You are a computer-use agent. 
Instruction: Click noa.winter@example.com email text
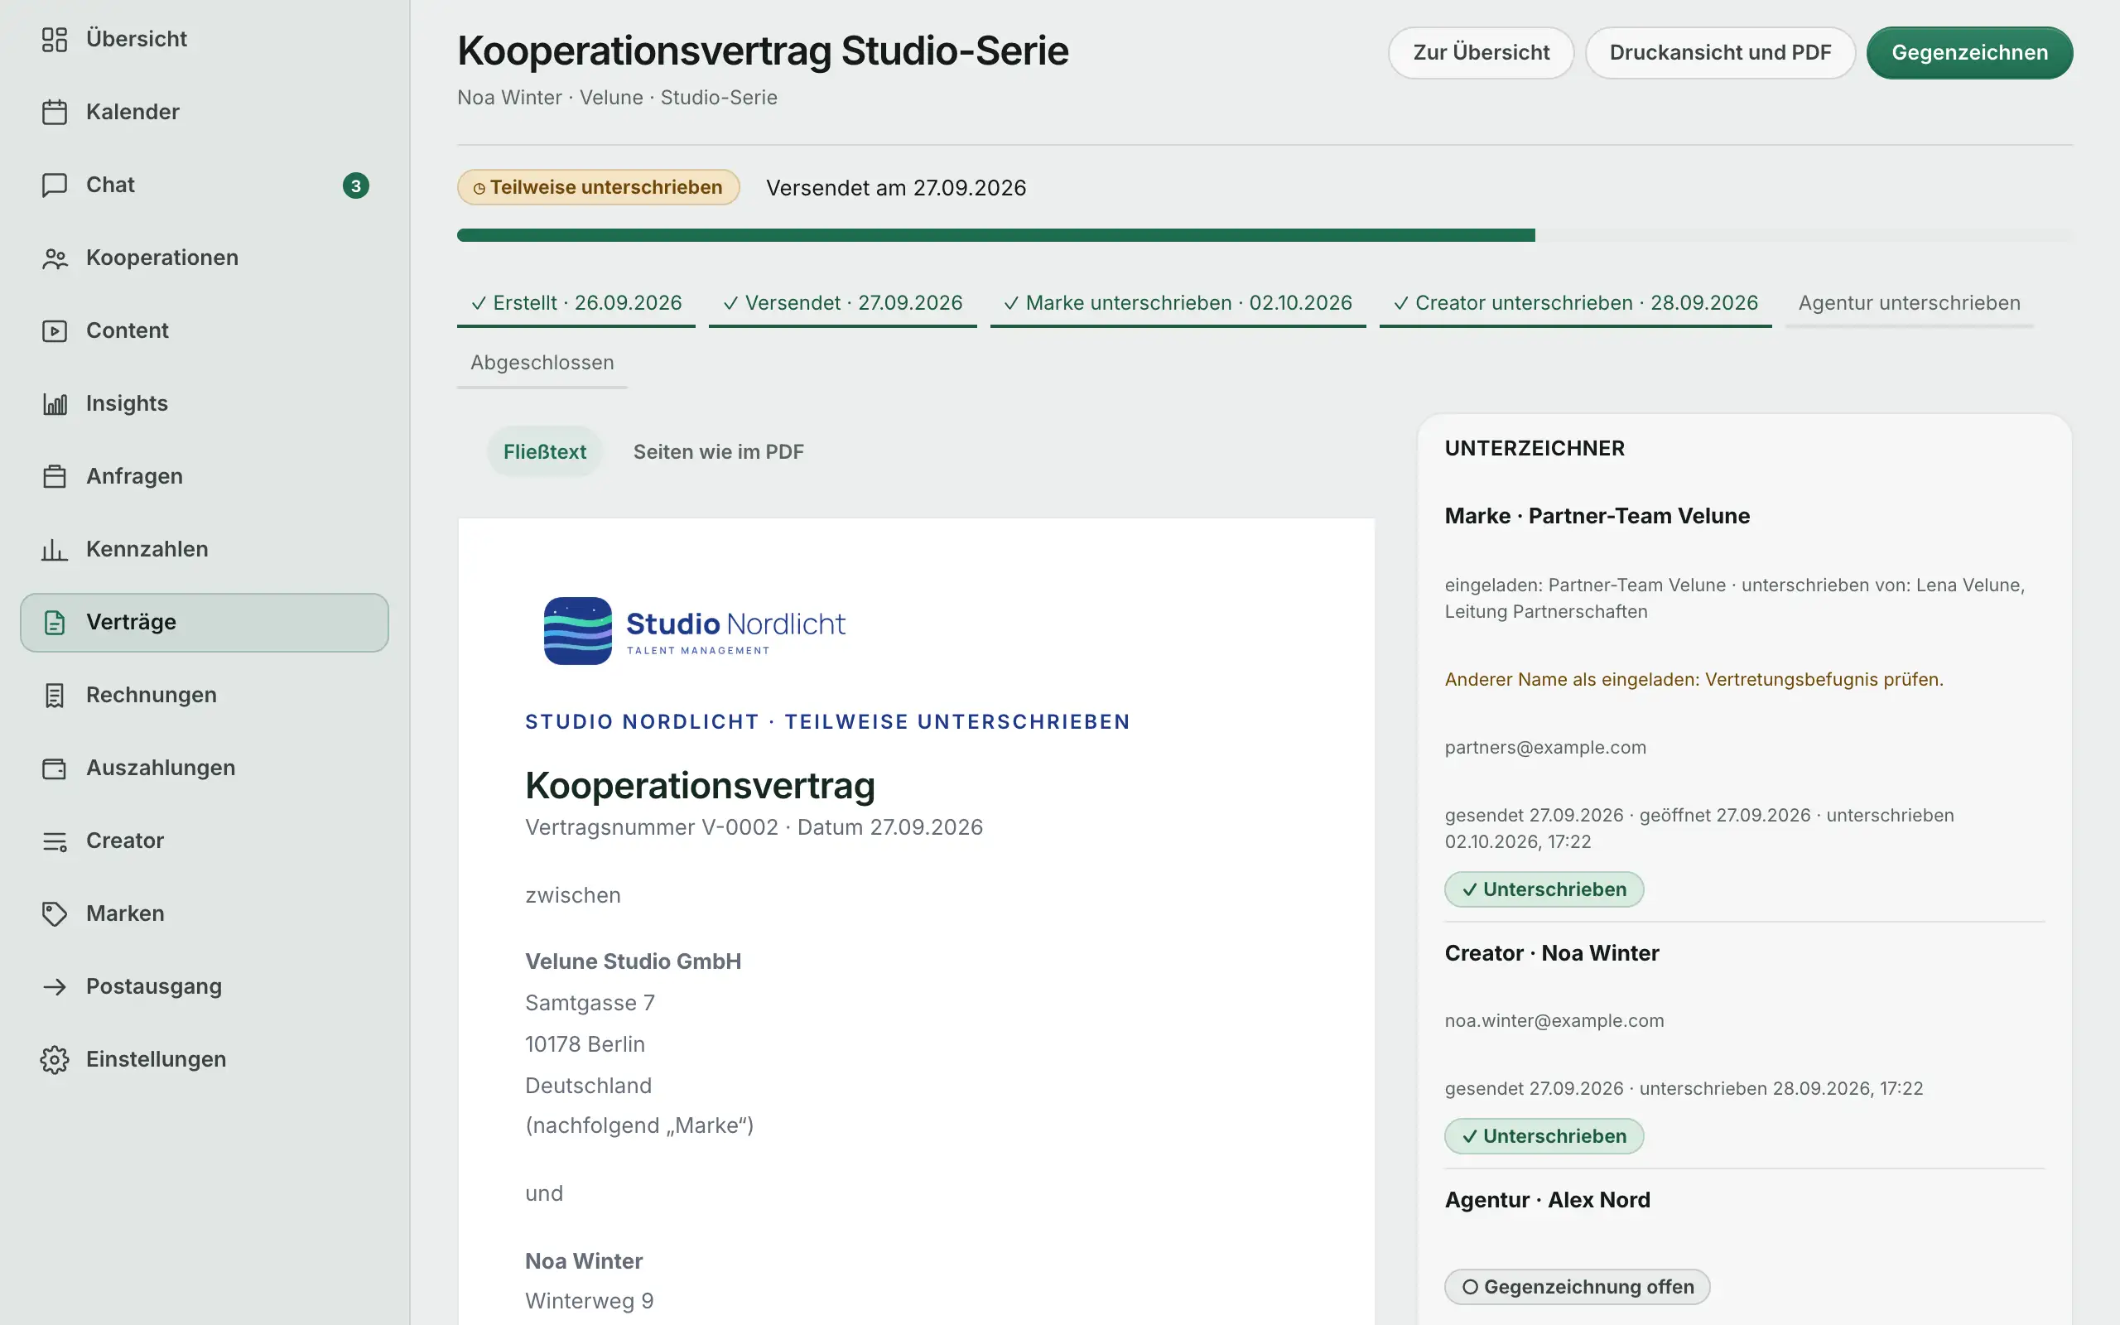tap(1554, 1021)
